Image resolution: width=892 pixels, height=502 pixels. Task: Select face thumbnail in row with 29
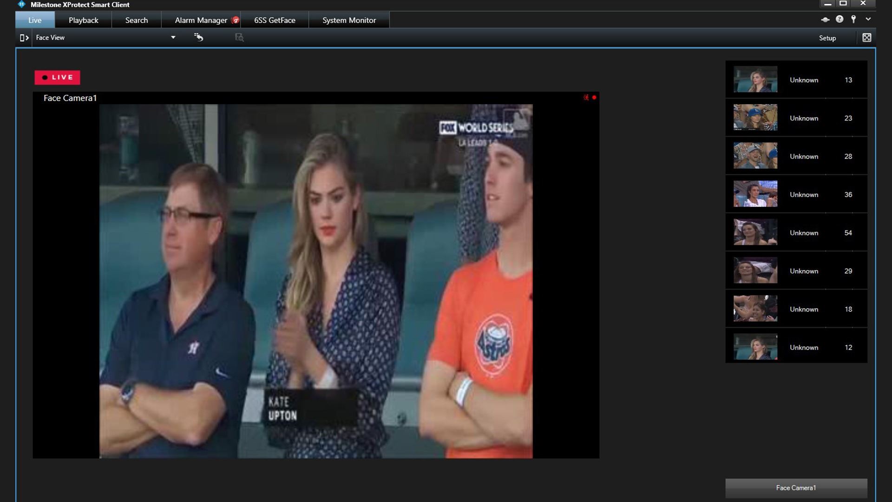755,270
